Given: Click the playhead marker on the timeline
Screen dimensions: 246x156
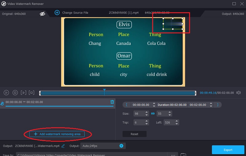Looking at the screenshot, I should click(x=105, y=90).
